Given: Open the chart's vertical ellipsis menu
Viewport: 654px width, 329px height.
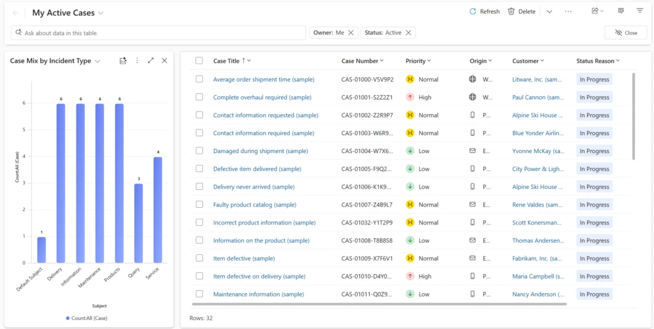Looking at the screenshot, I should pyautogui.click(x=137, y=61).
